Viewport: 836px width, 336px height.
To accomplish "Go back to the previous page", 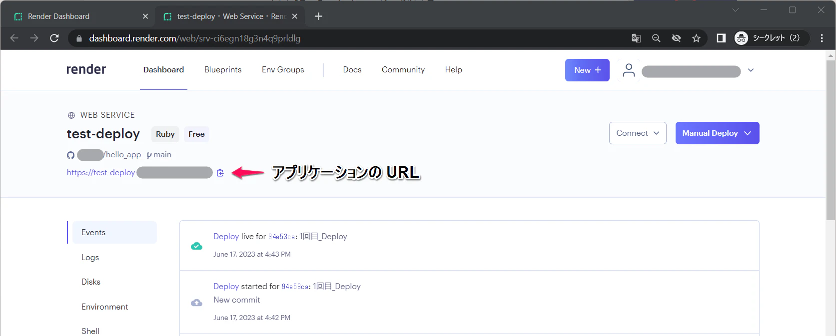I will click(x=14, y=38).
